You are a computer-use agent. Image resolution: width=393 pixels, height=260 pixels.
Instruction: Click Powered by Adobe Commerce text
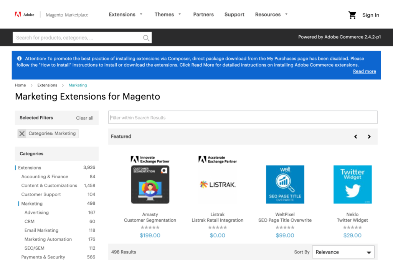click(x=339, y=37)
